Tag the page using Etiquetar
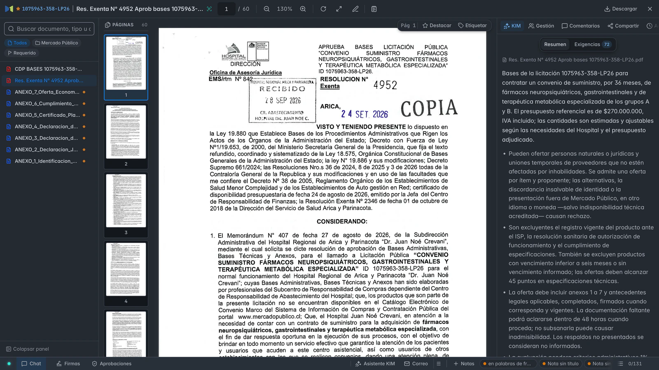 tap(472, 25)
